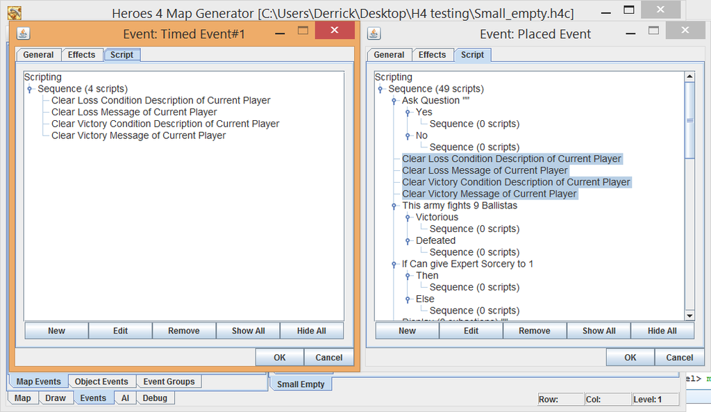Confirm Timed Event#1 with OK
The image size is (711, 412).
tap(280, 358)
